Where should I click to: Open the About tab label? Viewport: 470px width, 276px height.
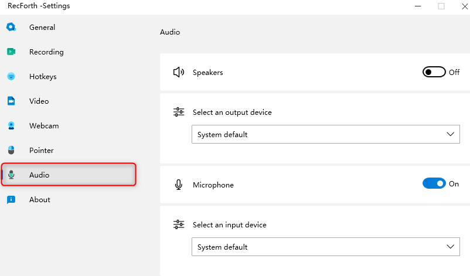(x=40, y=200)
